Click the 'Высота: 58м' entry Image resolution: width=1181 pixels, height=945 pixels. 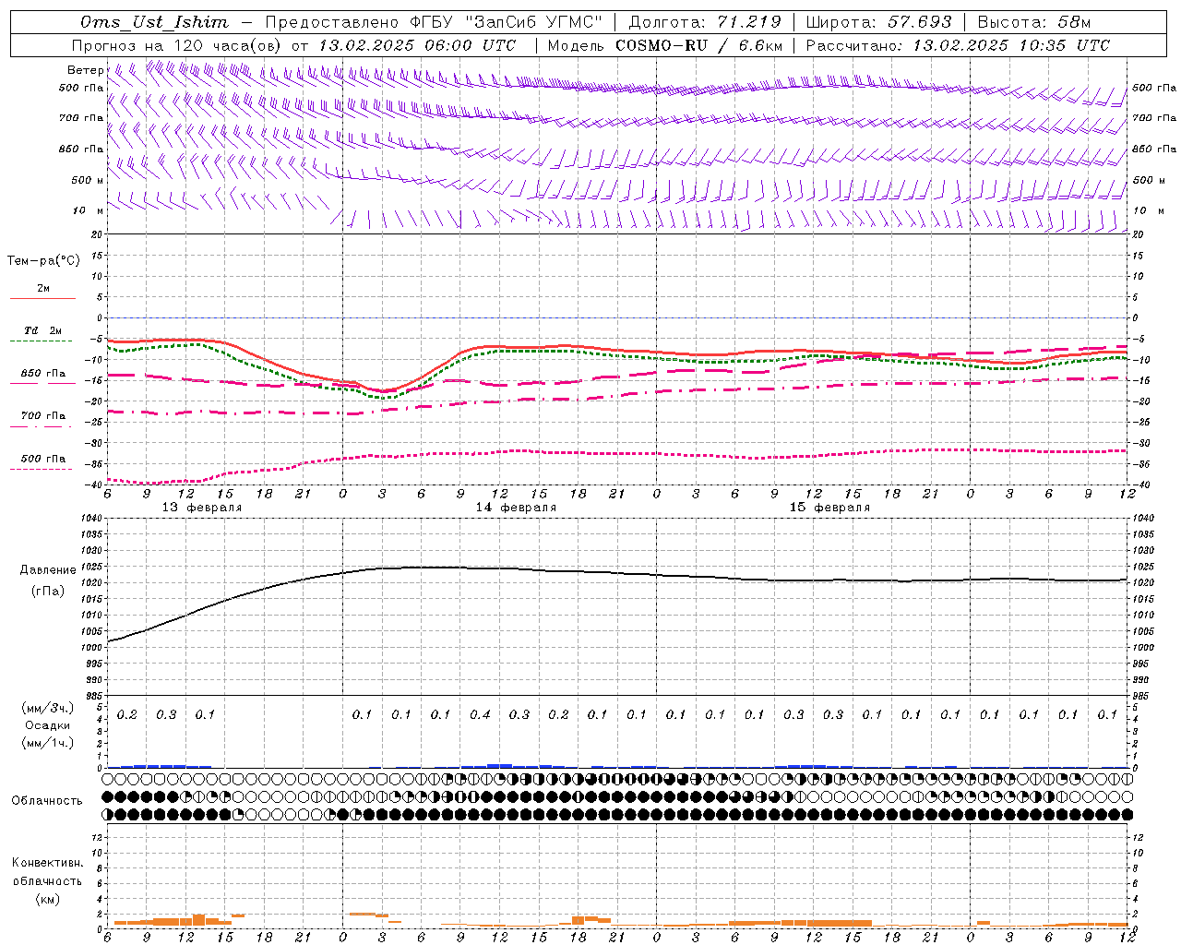pos(1033,22)
